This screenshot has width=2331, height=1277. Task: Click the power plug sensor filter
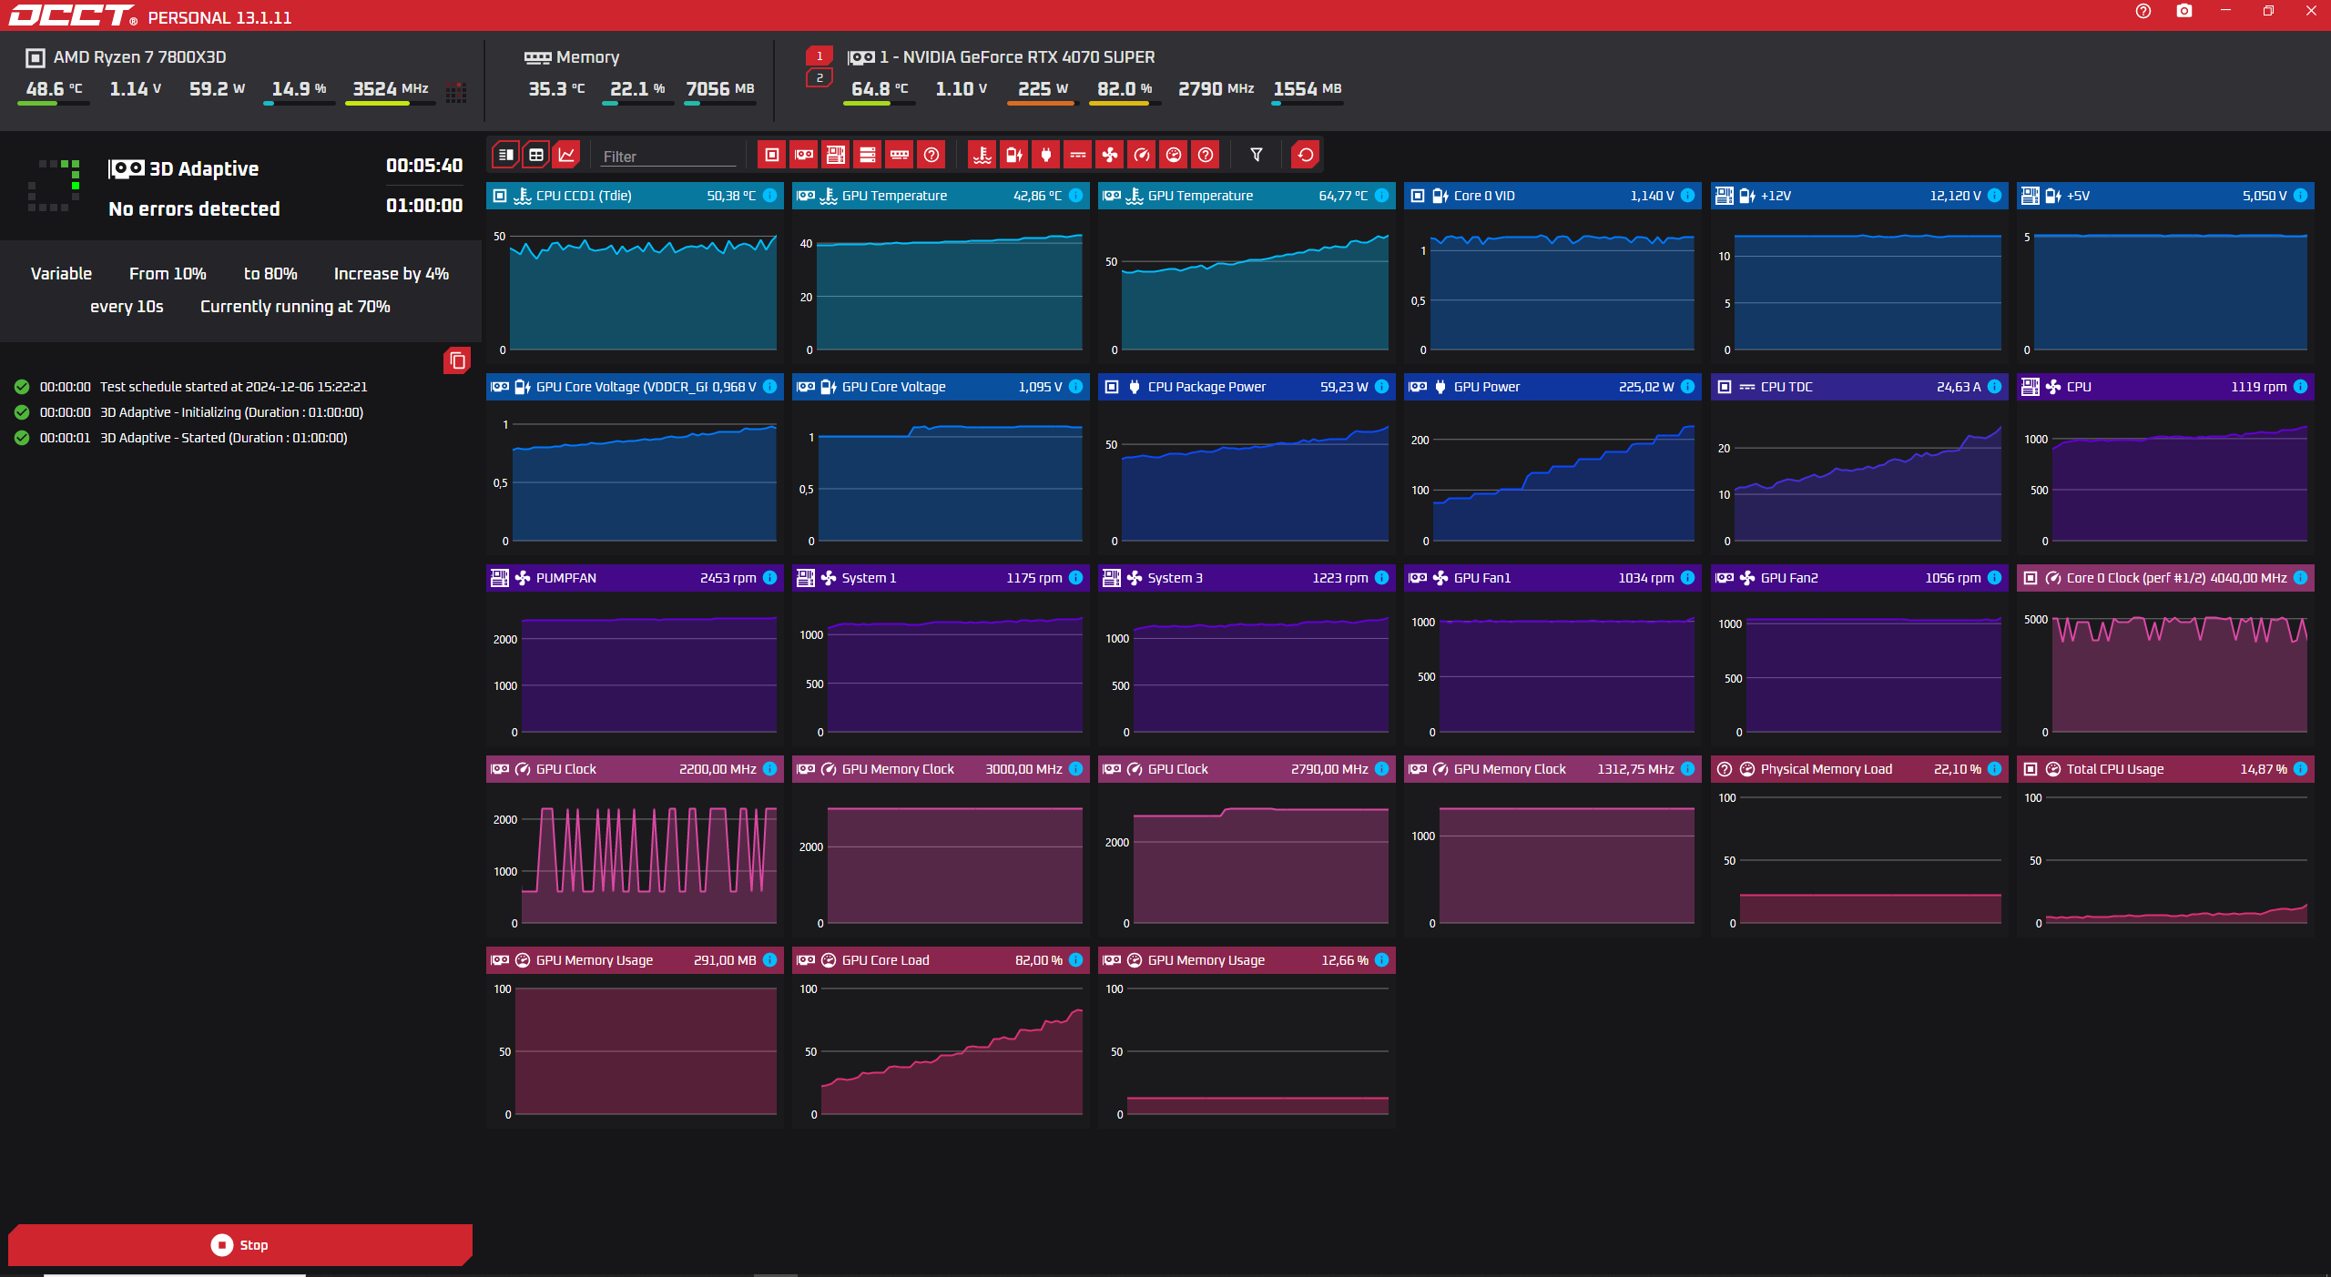tap(1045, 155)
